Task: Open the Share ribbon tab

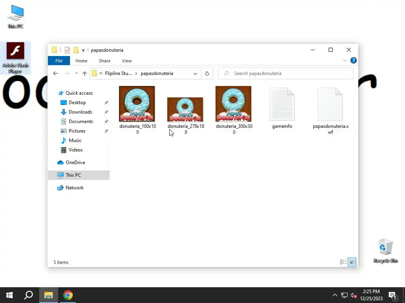Action: click(104, 61)
